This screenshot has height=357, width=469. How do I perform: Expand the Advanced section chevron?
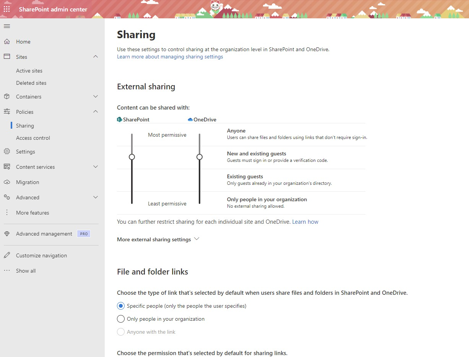pos(96,197)
